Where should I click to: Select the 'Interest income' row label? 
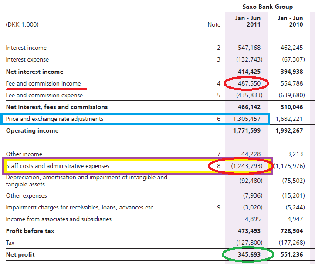(x=26, y=48)
